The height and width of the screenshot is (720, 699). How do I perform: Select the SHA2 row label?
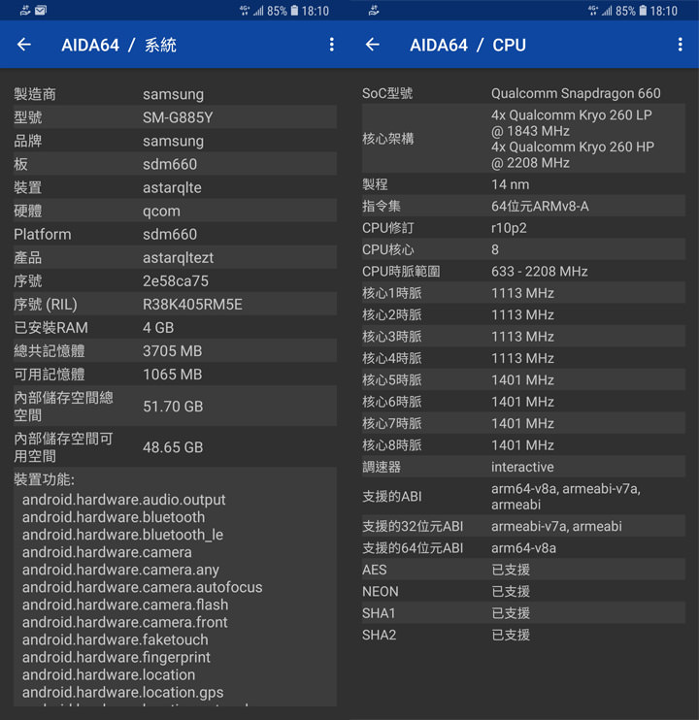coord(379,635)
